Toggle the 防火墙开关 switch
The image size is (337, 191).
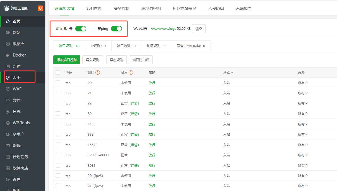coord(81,29)
